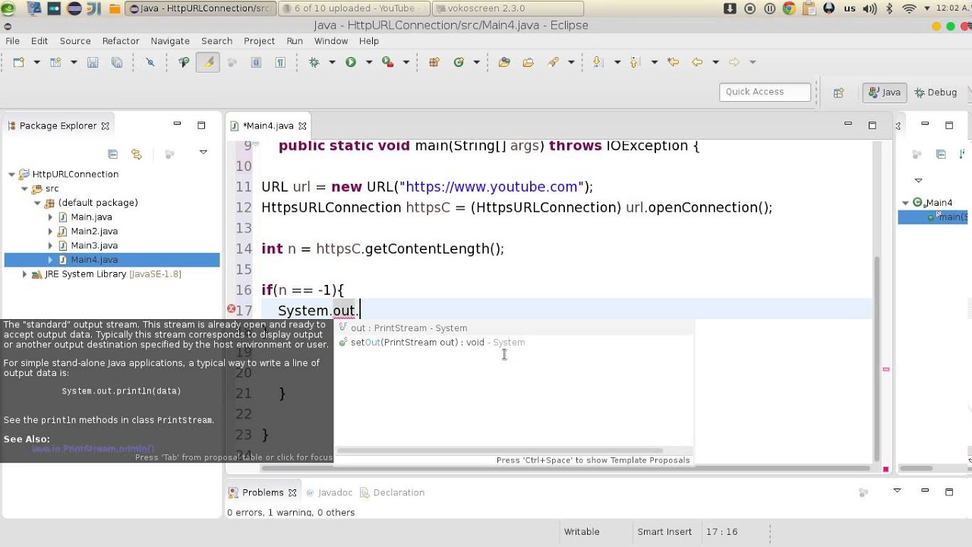The height and width of the screenshot is (547, 972).
Task: Open the Refactor menu
Action: (x=121, y=41)
